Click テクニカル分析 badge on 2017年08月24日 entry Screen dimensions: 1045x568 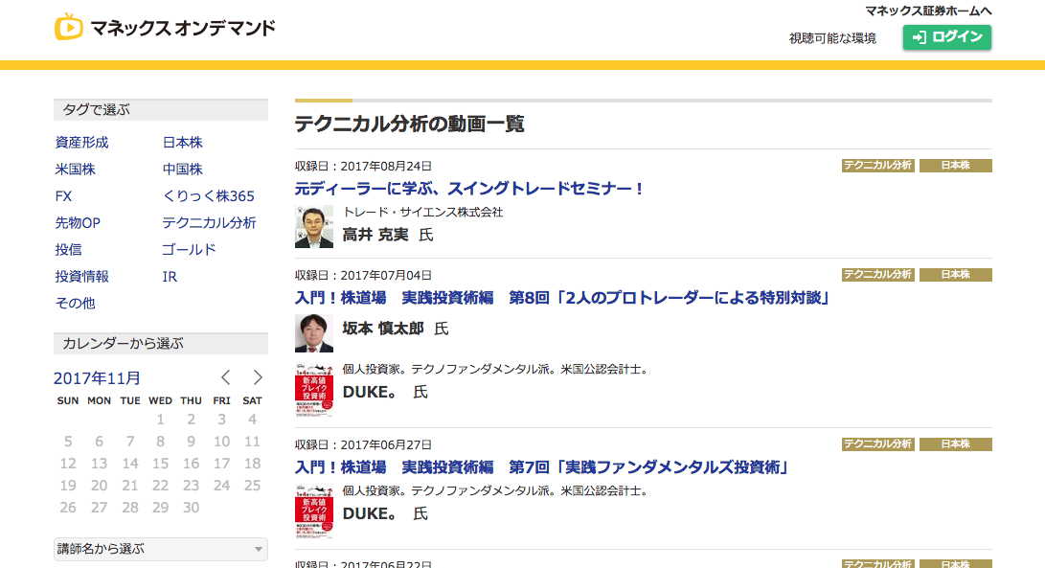(x=877, y=166)
